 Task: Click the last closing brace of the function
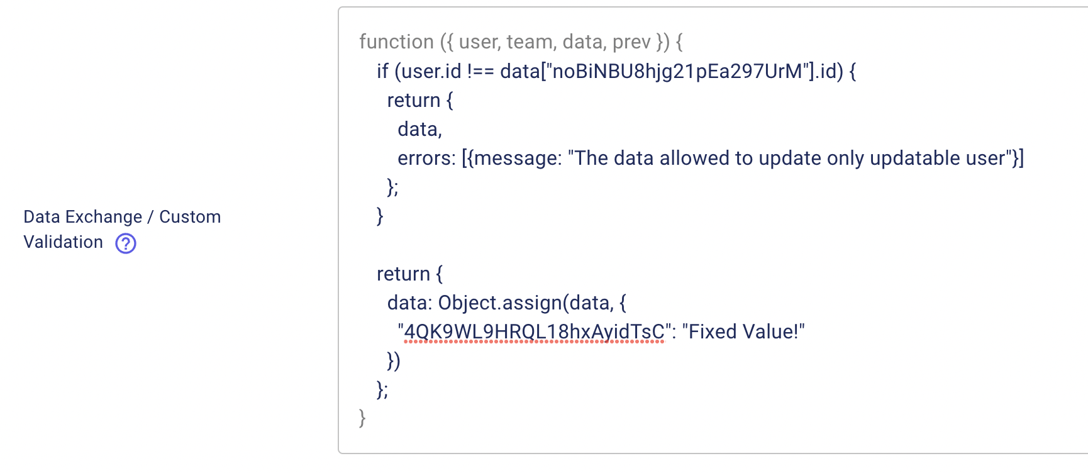(x=362, y=418)
